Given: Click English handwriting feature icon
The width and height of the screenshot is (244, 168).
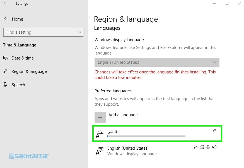Looking at the screenshot, I should tap(214, 147).
